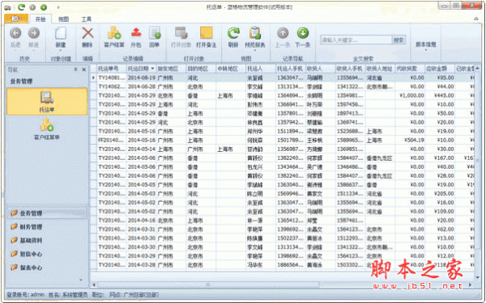Click the horizontal scrollbar left arrow
486x303 pixels.
coord(94,284)
